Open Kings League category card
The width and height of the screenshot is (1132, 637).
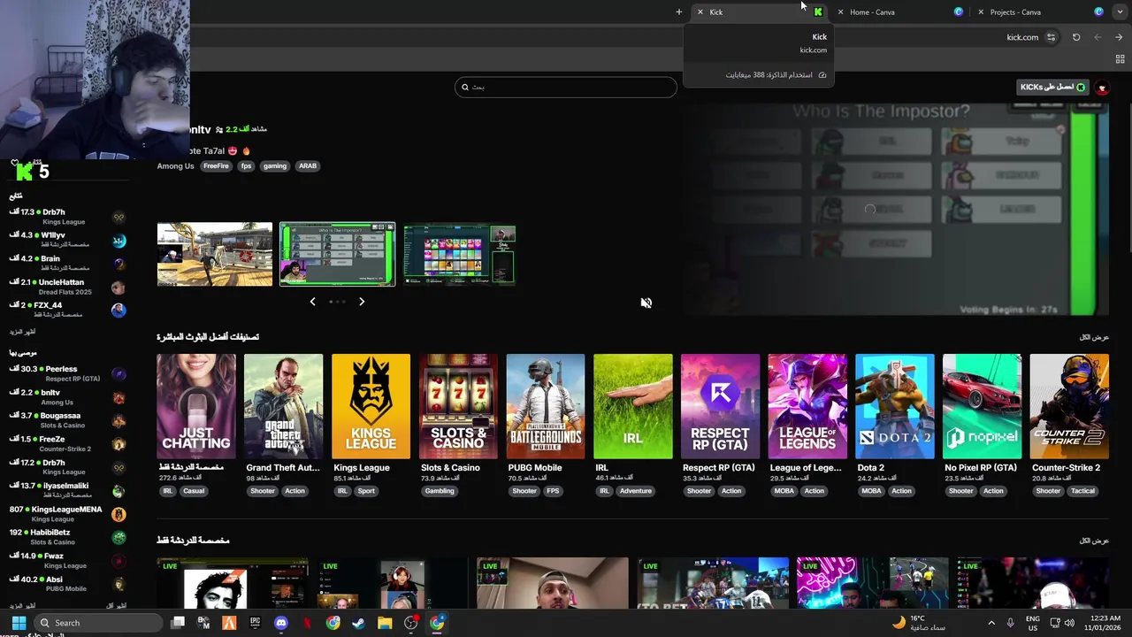(371, 406)
